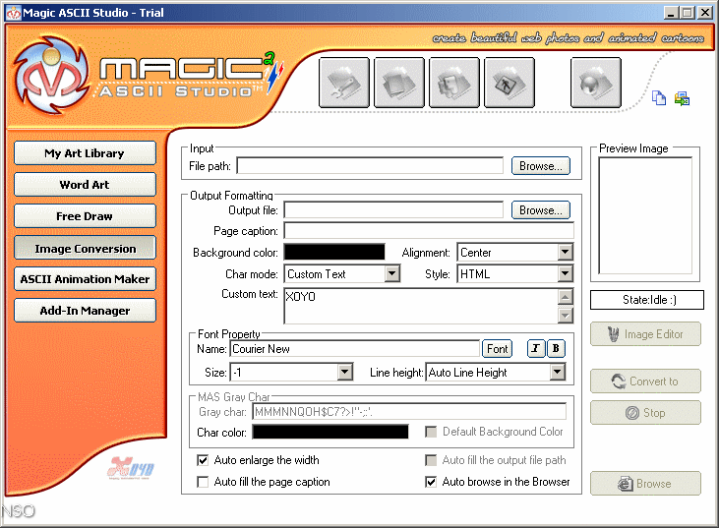The height and width of the screenshot is (528, 719).
Task: Click the globe folder toolbar icon
Action: [x=596, y=83]
